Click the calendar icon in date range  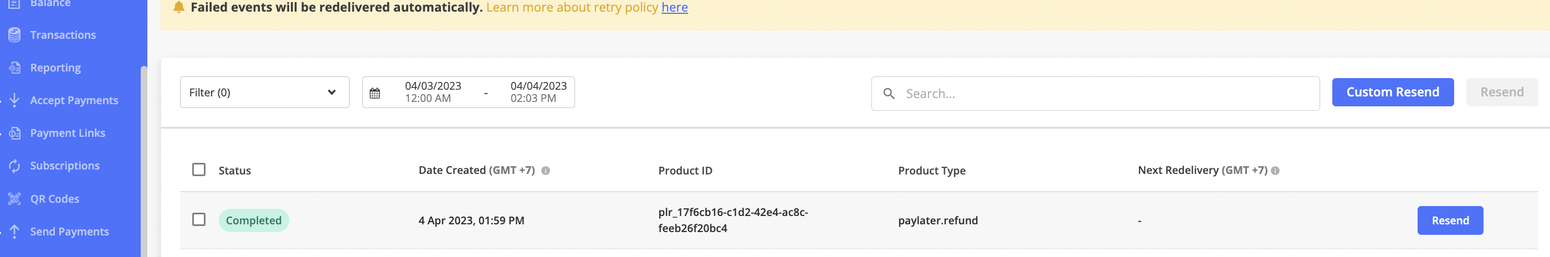coord(375,92)
